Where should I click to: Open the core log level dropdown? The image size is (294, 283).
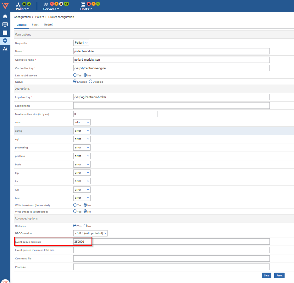pyautogui.click(x=82, y=122)
